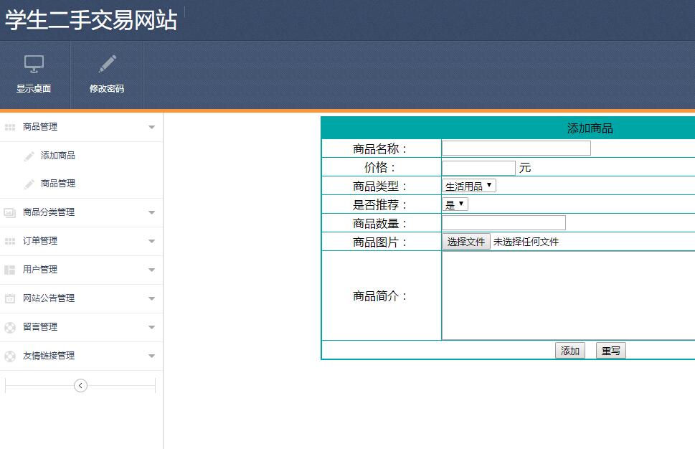Viewport: 695px width, 449px height.
Task: Click inside the 商品简介 text area
Action: [x=569, y=296]
